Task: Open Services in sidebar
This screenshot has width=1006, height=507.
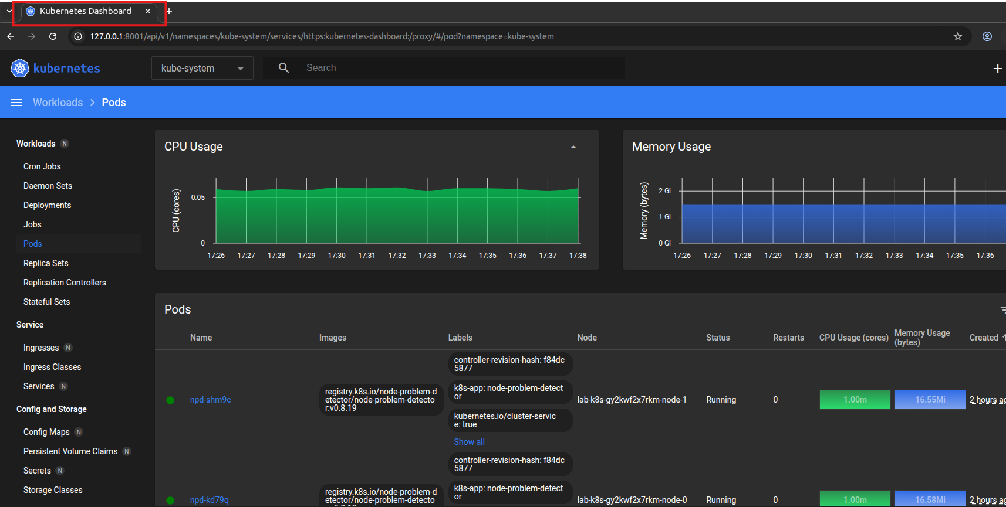Action: coord(39,386)
